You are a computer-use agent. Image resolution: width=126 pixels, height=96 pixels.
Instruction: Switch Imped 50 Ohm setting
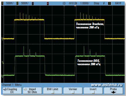pos(32,91)
